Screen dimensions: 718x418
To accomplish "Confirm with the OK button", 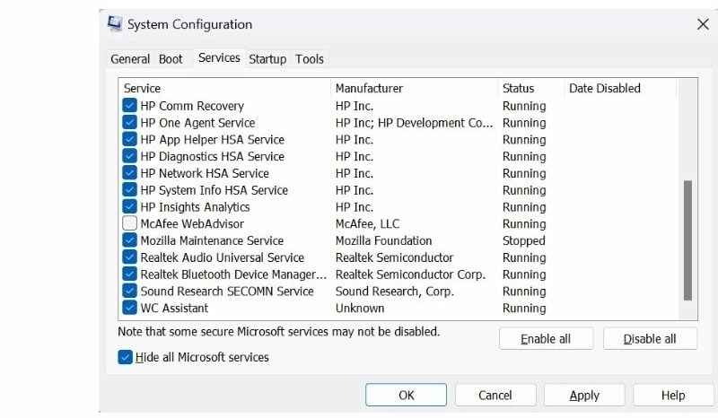I will pos(406,395).
